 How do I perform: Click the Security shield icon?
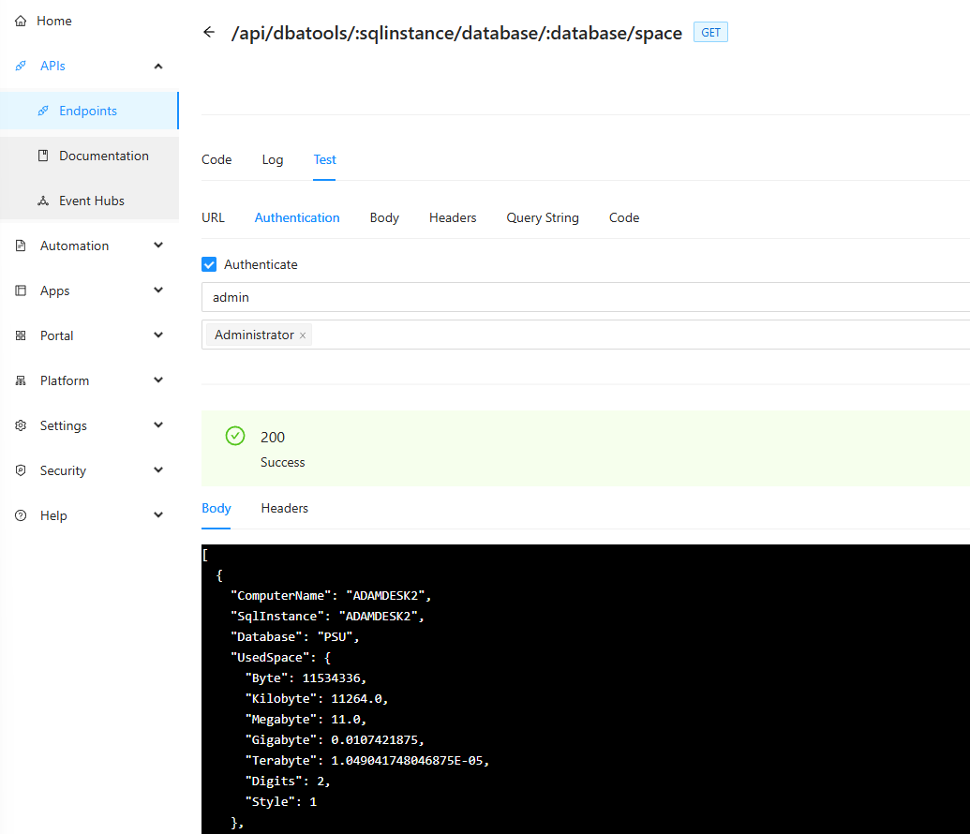tap(21, 470)
